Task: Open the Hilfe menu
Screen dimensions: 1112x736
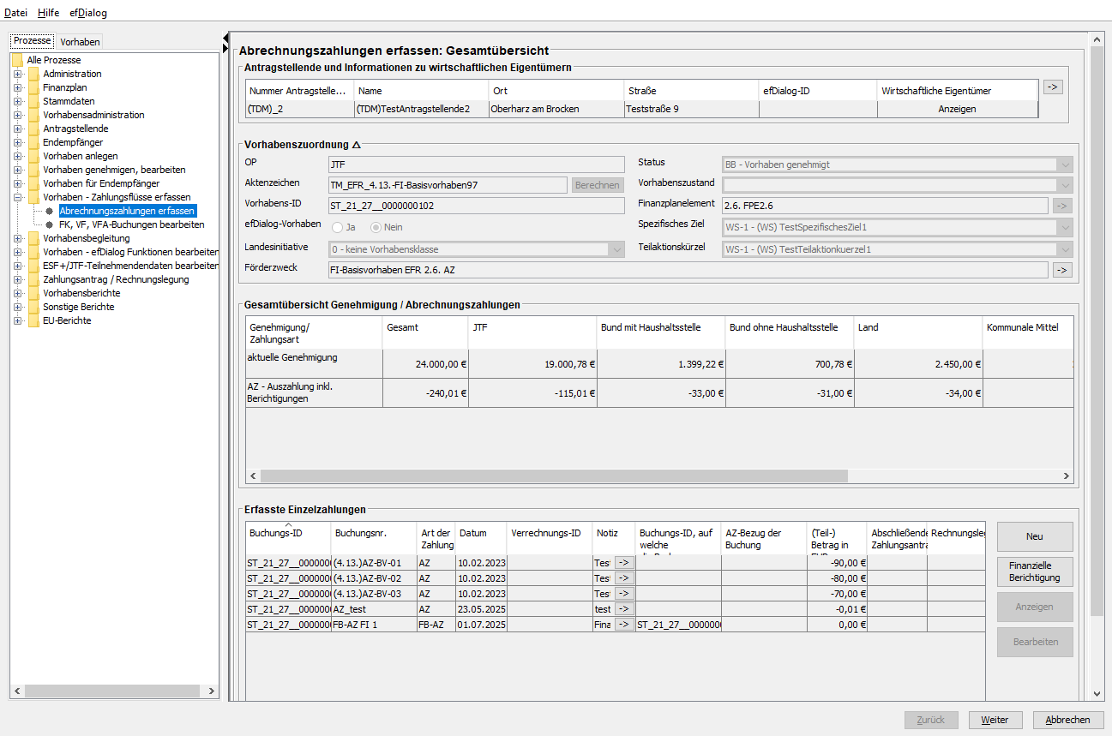Action: coord(48,13)
